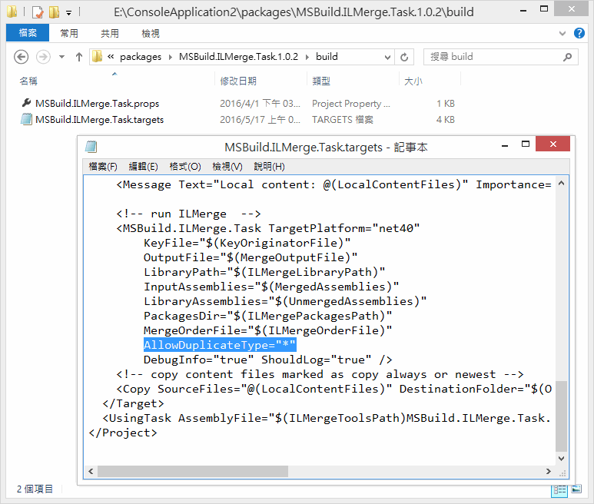Open the 檢視 ribbon tab

[151, 33]
